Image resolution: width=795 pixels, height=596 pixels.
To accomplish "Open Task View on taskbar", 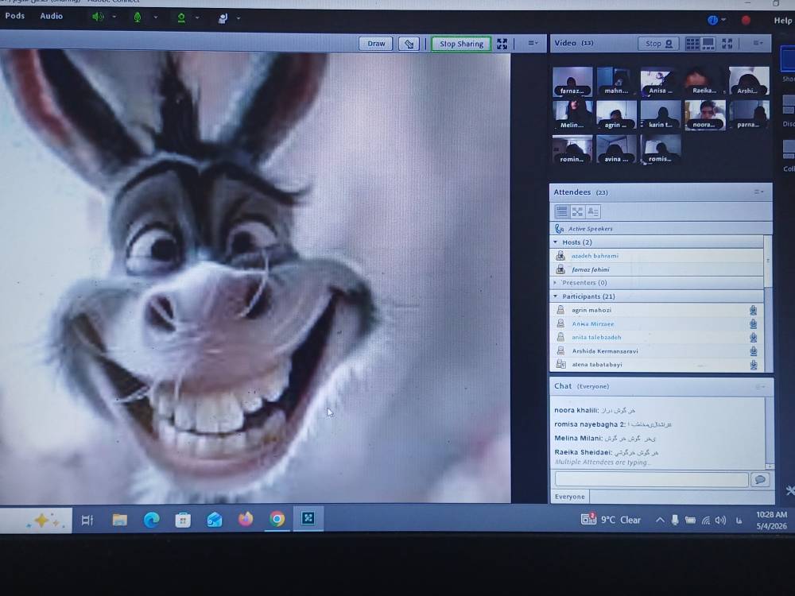I will [x=87, y=520].
